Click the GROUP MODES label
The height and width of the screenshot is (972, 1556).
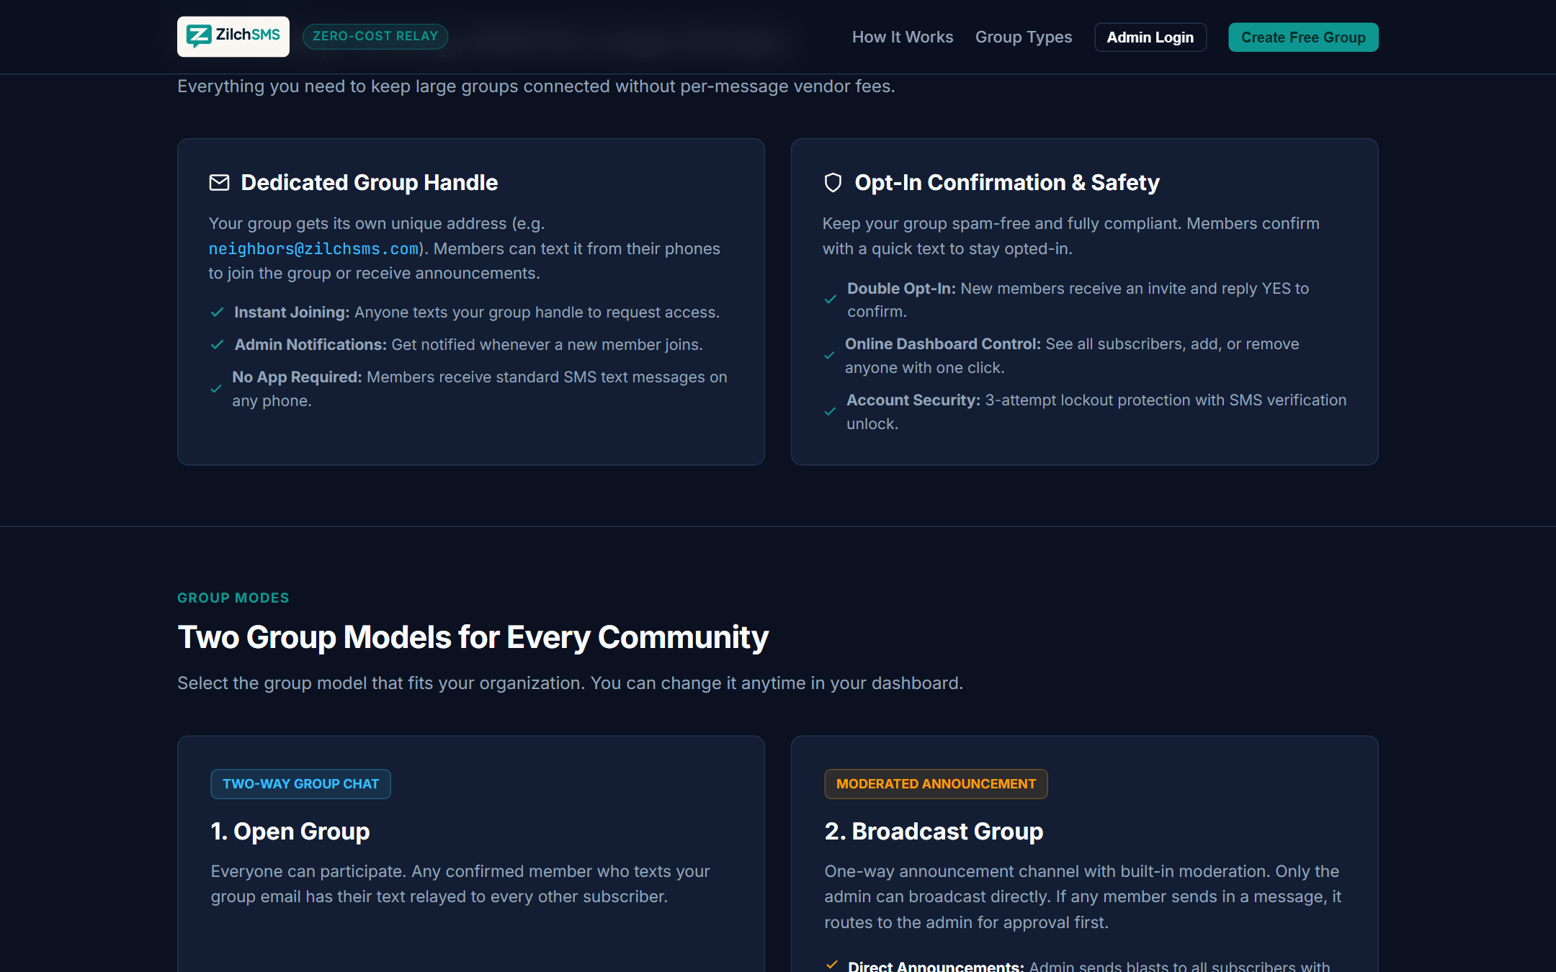(233, 598)
